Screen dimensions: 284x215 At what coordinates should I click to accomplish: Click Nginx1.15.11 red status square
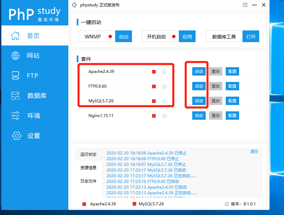pyautogui.click(x=154, y=116)
